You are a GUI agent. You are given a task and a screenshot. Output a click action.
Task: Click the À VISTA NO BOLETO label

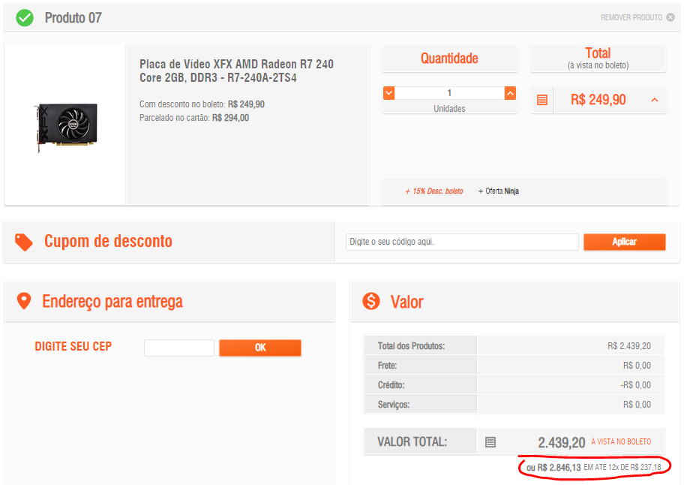621,441
